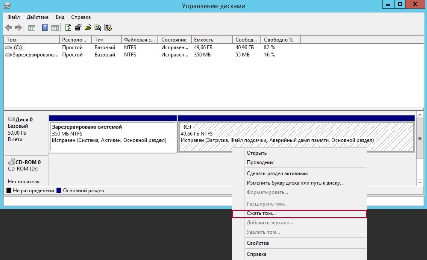427x260 pixels.
Task: Click the CD-ROM 0 drive icon
Action: (x=12, y=162)
